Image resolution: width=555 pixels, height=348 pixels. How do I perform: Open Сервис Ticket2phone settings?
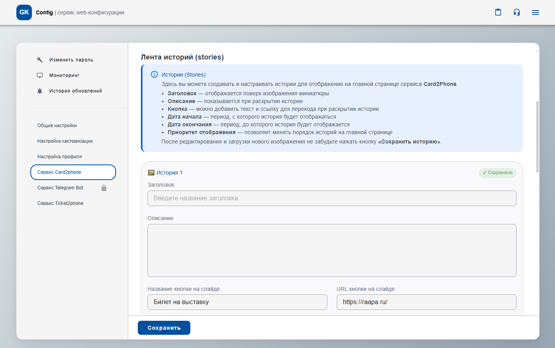pos(60,203)
